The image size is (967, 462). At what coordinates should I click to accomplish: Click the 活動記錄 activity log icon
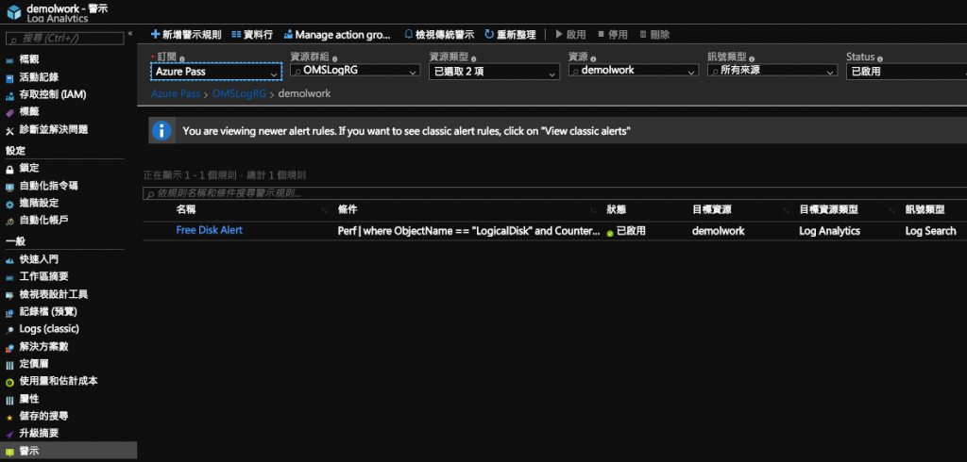pos(9,78)
